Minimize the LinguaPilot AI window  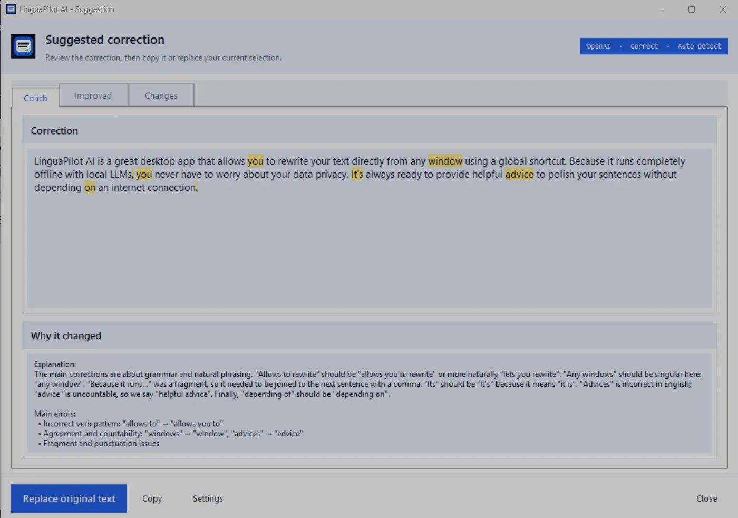[661, 9]
